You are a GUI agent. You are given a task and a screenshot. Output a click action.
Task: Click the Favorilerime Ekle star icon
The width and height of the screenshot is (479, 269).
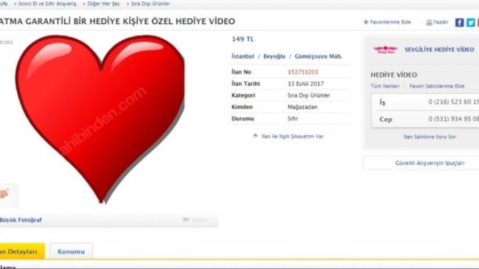click(x=366, y=22)
